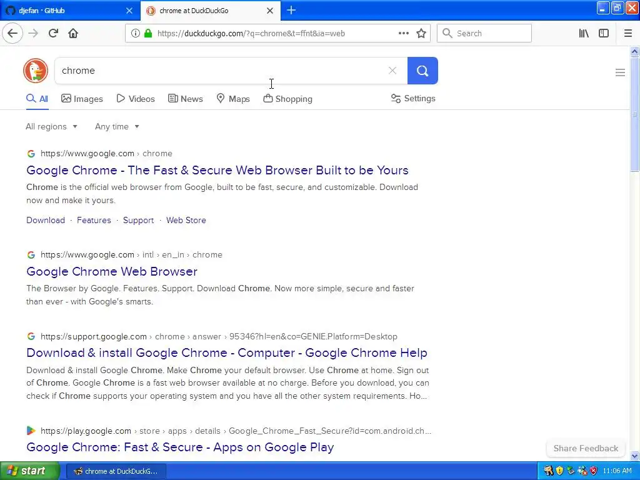Screen dimensions: 640x480
Task: Open the Windows start menu
Action: point(30,471)
